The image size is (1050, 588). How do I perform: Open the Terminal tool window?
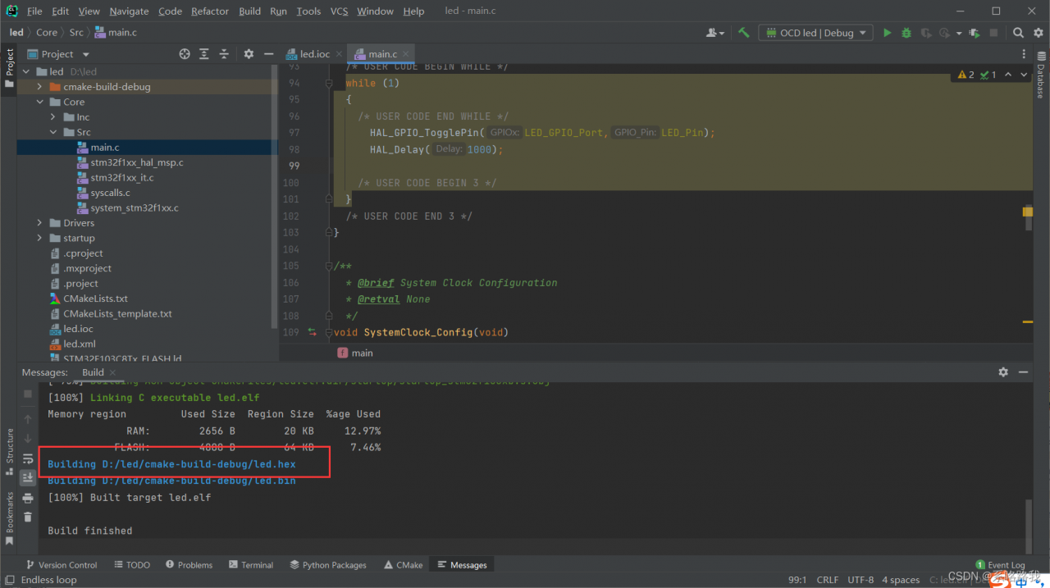tap(251, 565)
